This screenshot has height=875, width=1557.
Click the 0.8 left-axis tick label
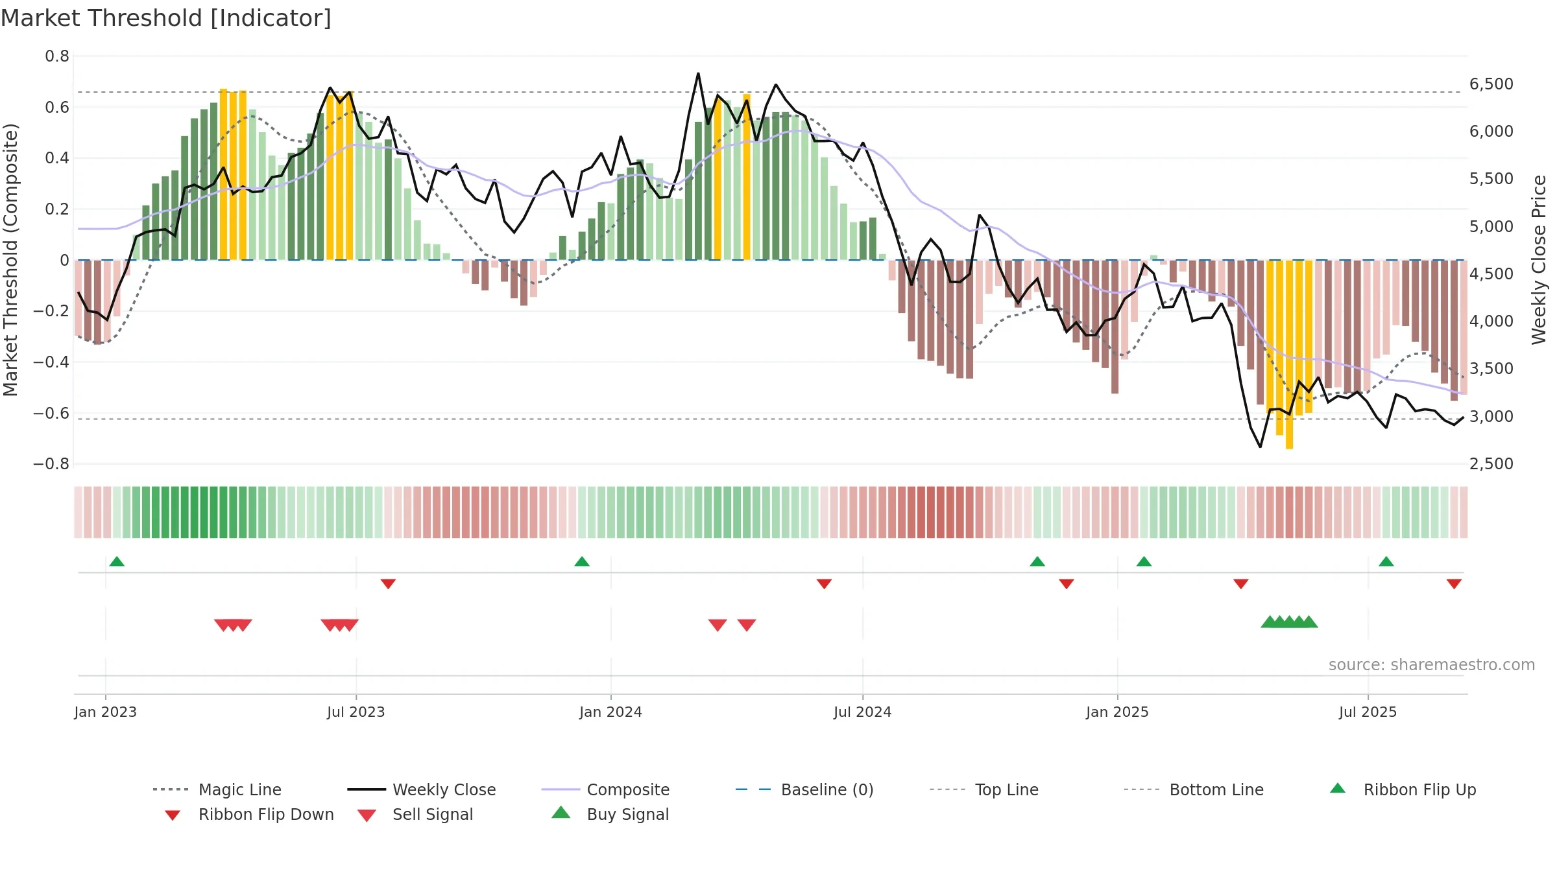[x=57, y=56]
